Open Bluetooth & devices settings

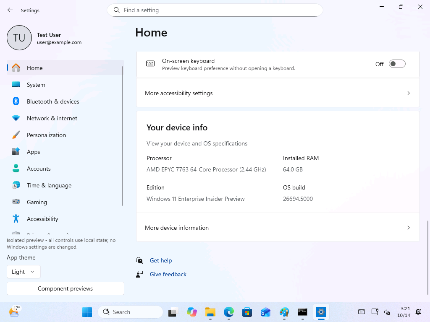(65, 101)
